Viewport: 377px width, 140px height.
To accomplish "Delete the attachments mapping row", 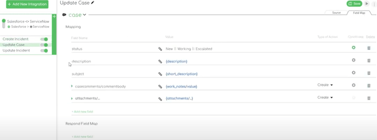I will (369, 98).
